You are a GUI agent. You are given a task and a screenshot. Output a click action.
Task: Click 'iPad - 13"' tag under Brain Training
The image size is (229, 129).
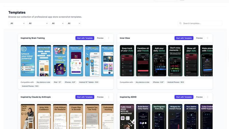coord(58,82)
